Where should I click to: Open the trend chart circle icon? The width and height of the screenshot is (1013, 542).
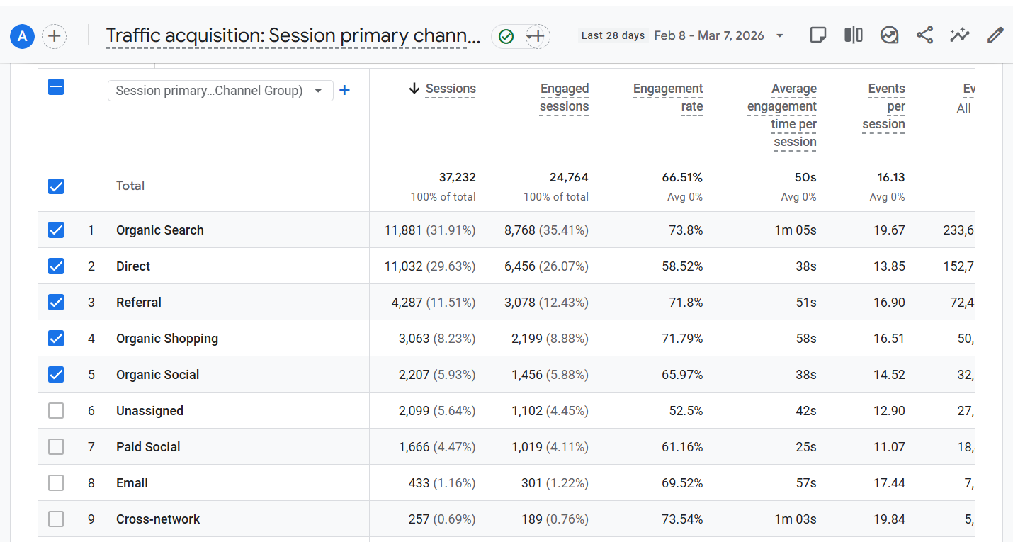coord(889,35)
